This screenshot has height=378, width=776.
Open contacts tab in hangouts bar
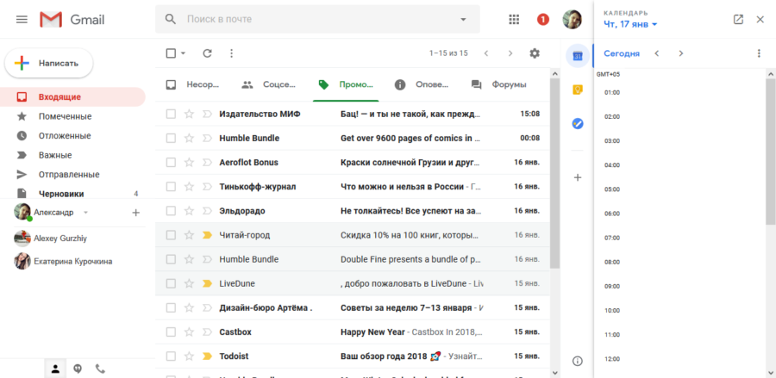[x=55, y=369]
